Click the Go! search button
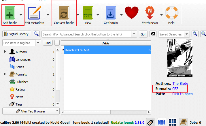206x126 pixels. (143, 34)
